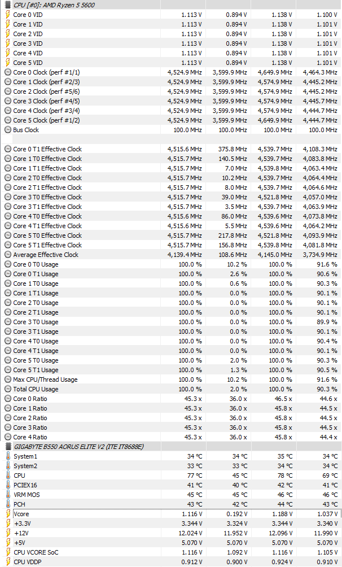Click the round icon beside Total CPU Usage

click(7, 389)
